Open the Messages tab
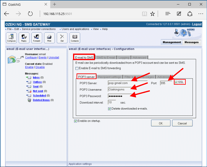The width and height of the screenshot is (207, 167). [x=192, y=42]
